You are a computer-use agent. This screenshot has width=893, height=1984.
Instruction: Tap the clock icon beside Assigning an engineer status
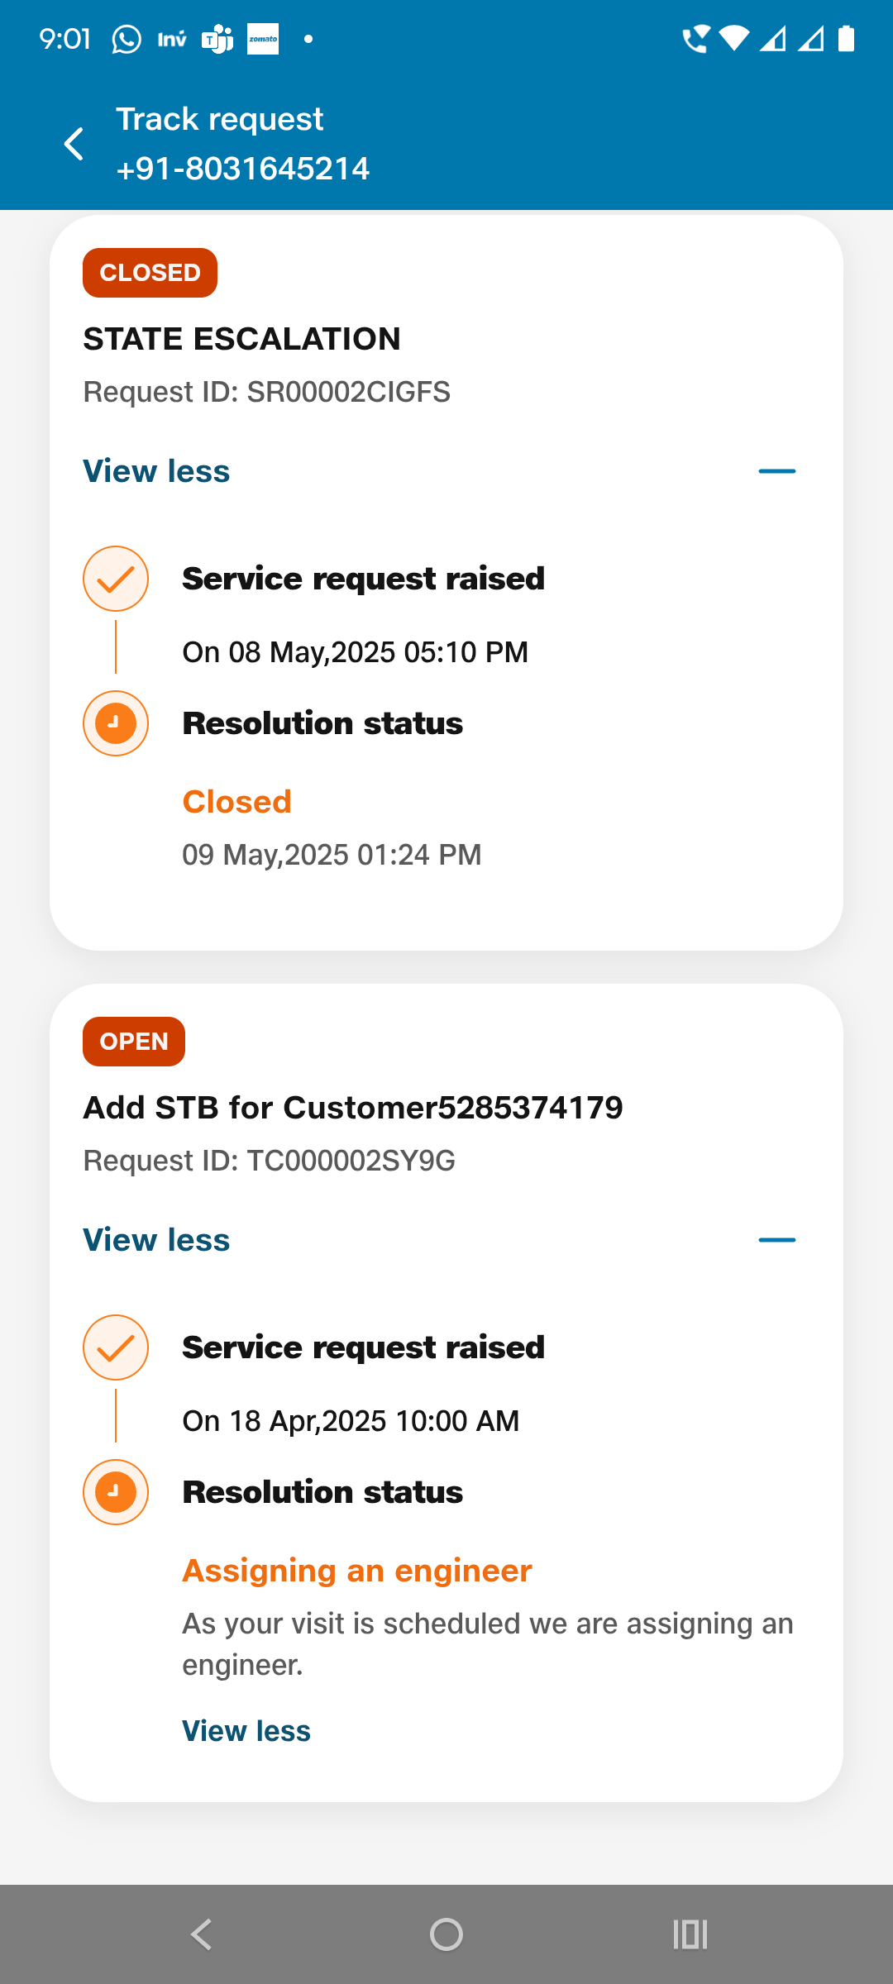coord(116,1492)
